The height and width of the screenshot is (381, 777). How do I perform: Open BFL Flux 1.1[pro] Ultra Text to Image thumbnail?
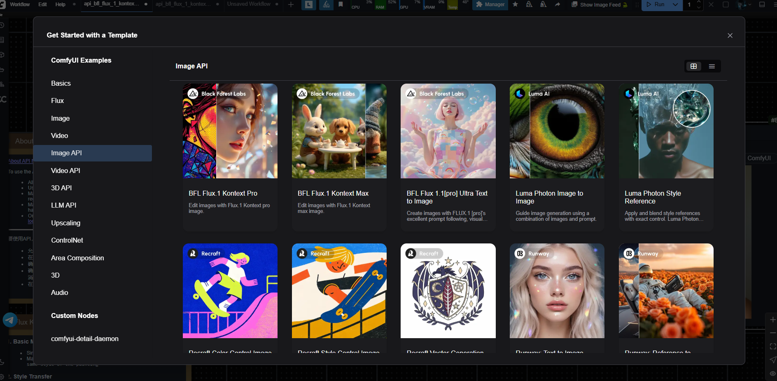(448, 131)
